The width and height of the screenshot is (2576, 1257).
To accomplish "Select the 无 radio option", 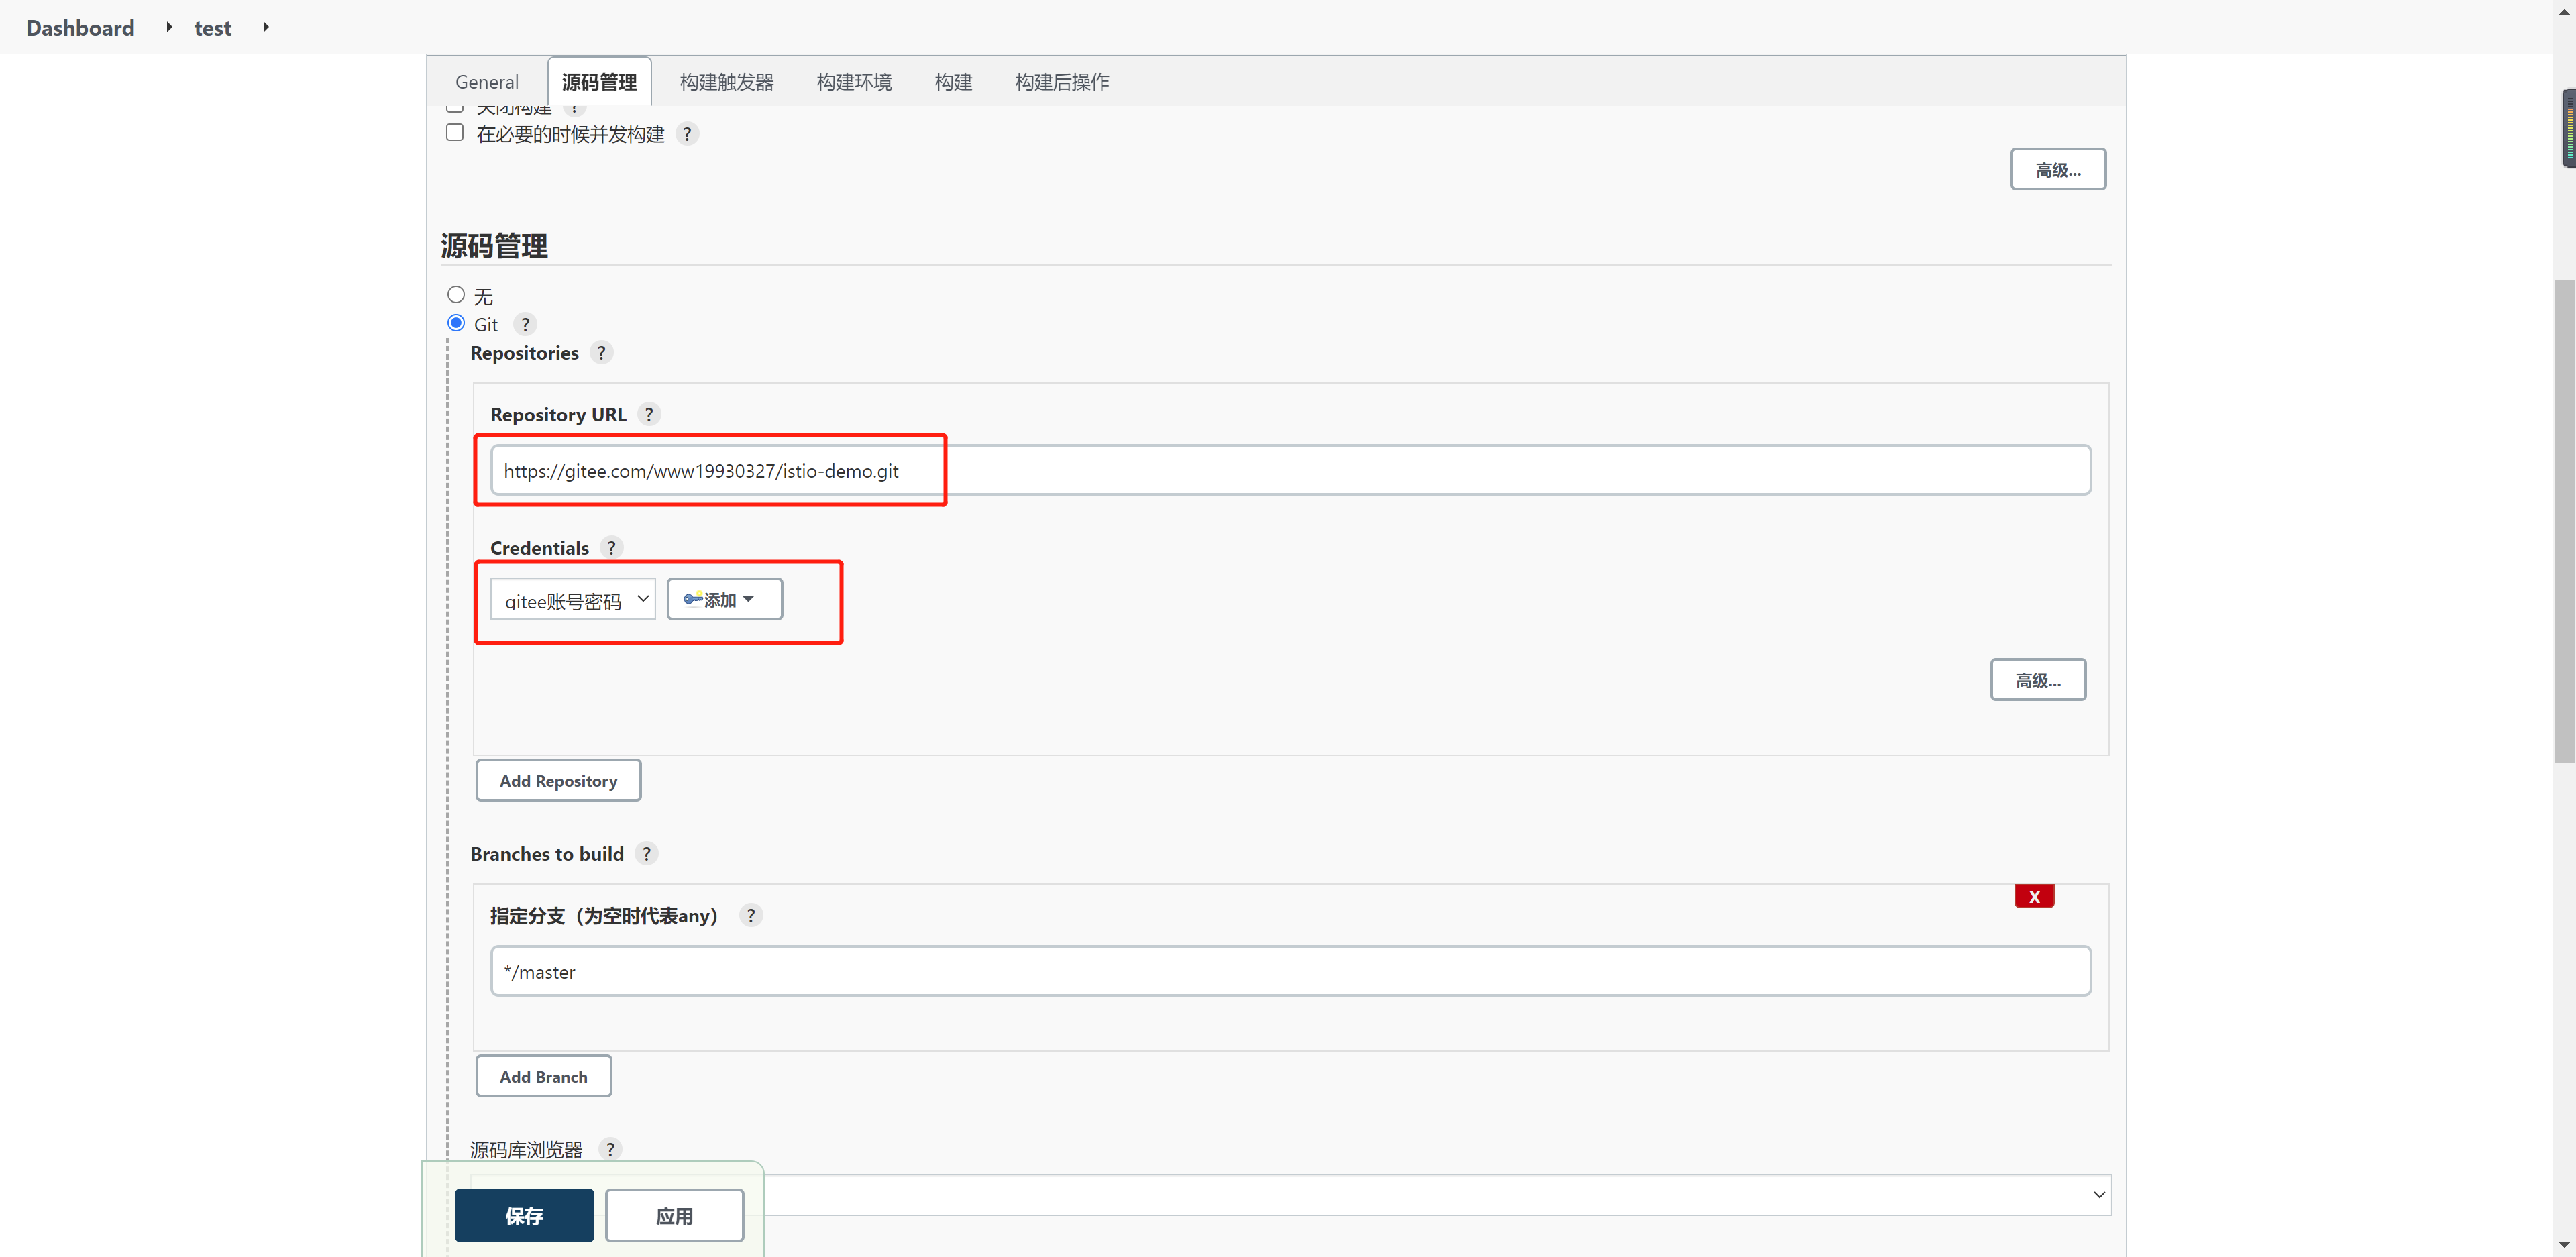I will pyautogui.click(x=456, y=295).
